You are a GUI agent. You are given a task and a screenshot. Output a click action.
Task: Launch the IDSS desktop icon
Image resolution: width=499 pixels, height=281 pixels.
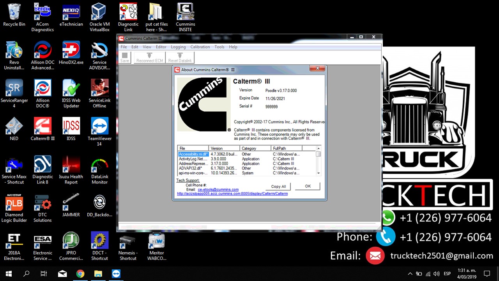(x=71, y=129)
